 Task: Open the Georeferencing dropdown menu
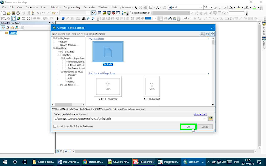[x=141, y=13]
